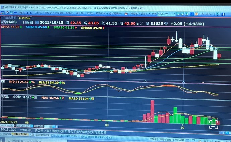Switch to the 綜合看盤 bottom tab

coord(7,134)
